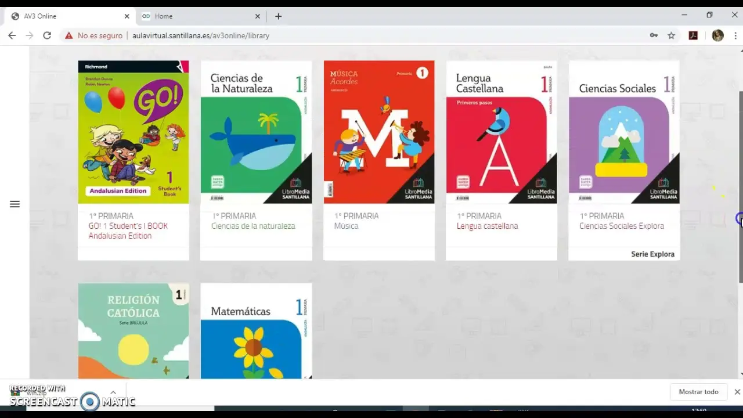This screenshot has width=743, height=418.
Task: Open the hamburger sidebar menu
Action: click(x=15, y=204)
